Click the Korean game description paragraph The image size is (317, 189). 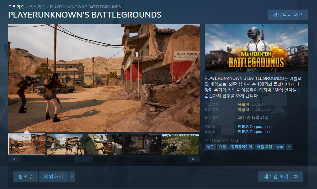pyautogui.click(x=253, y=87)
